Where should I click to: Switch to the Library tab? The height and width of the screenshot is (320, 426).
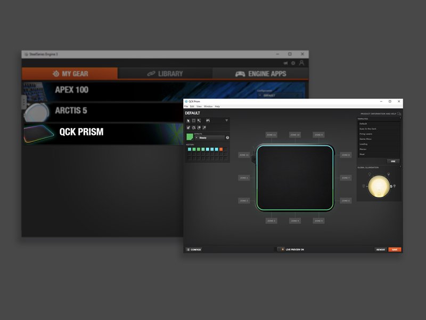(x=165, y=74)
